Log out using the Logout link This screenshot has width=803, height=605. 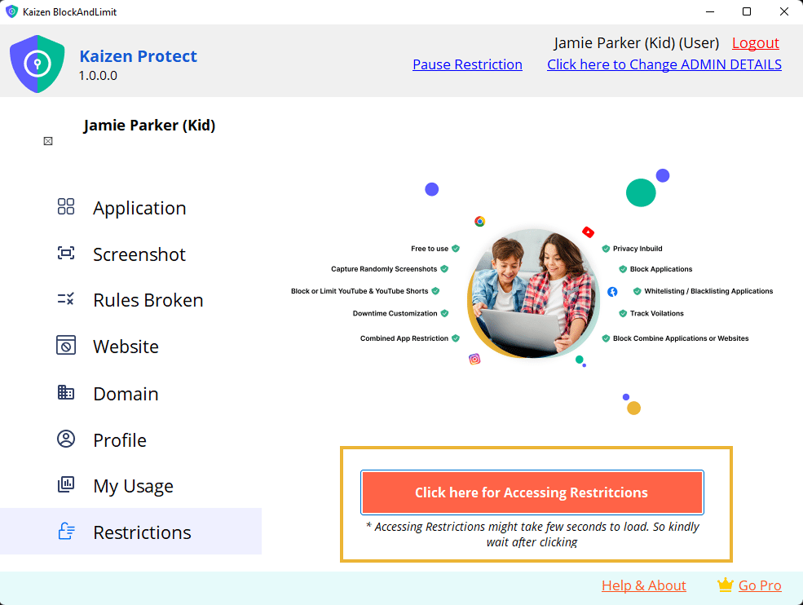click(755, 43)
